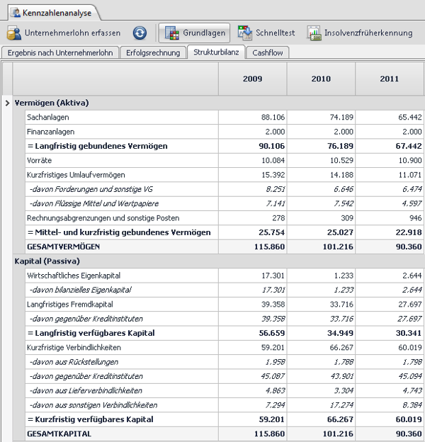Open the Schnelltest view
The height and width of the screenshot is (442, 425).
pos(266,33)
